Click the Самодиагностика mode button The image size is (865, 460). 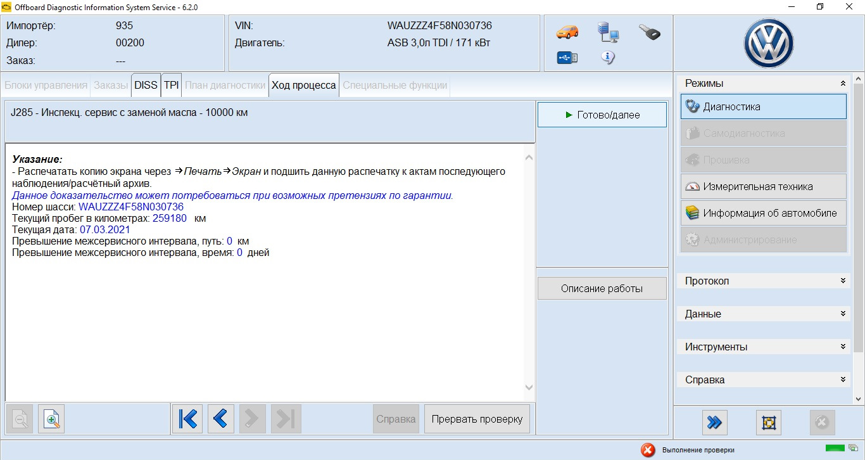(x=764, y=133)
